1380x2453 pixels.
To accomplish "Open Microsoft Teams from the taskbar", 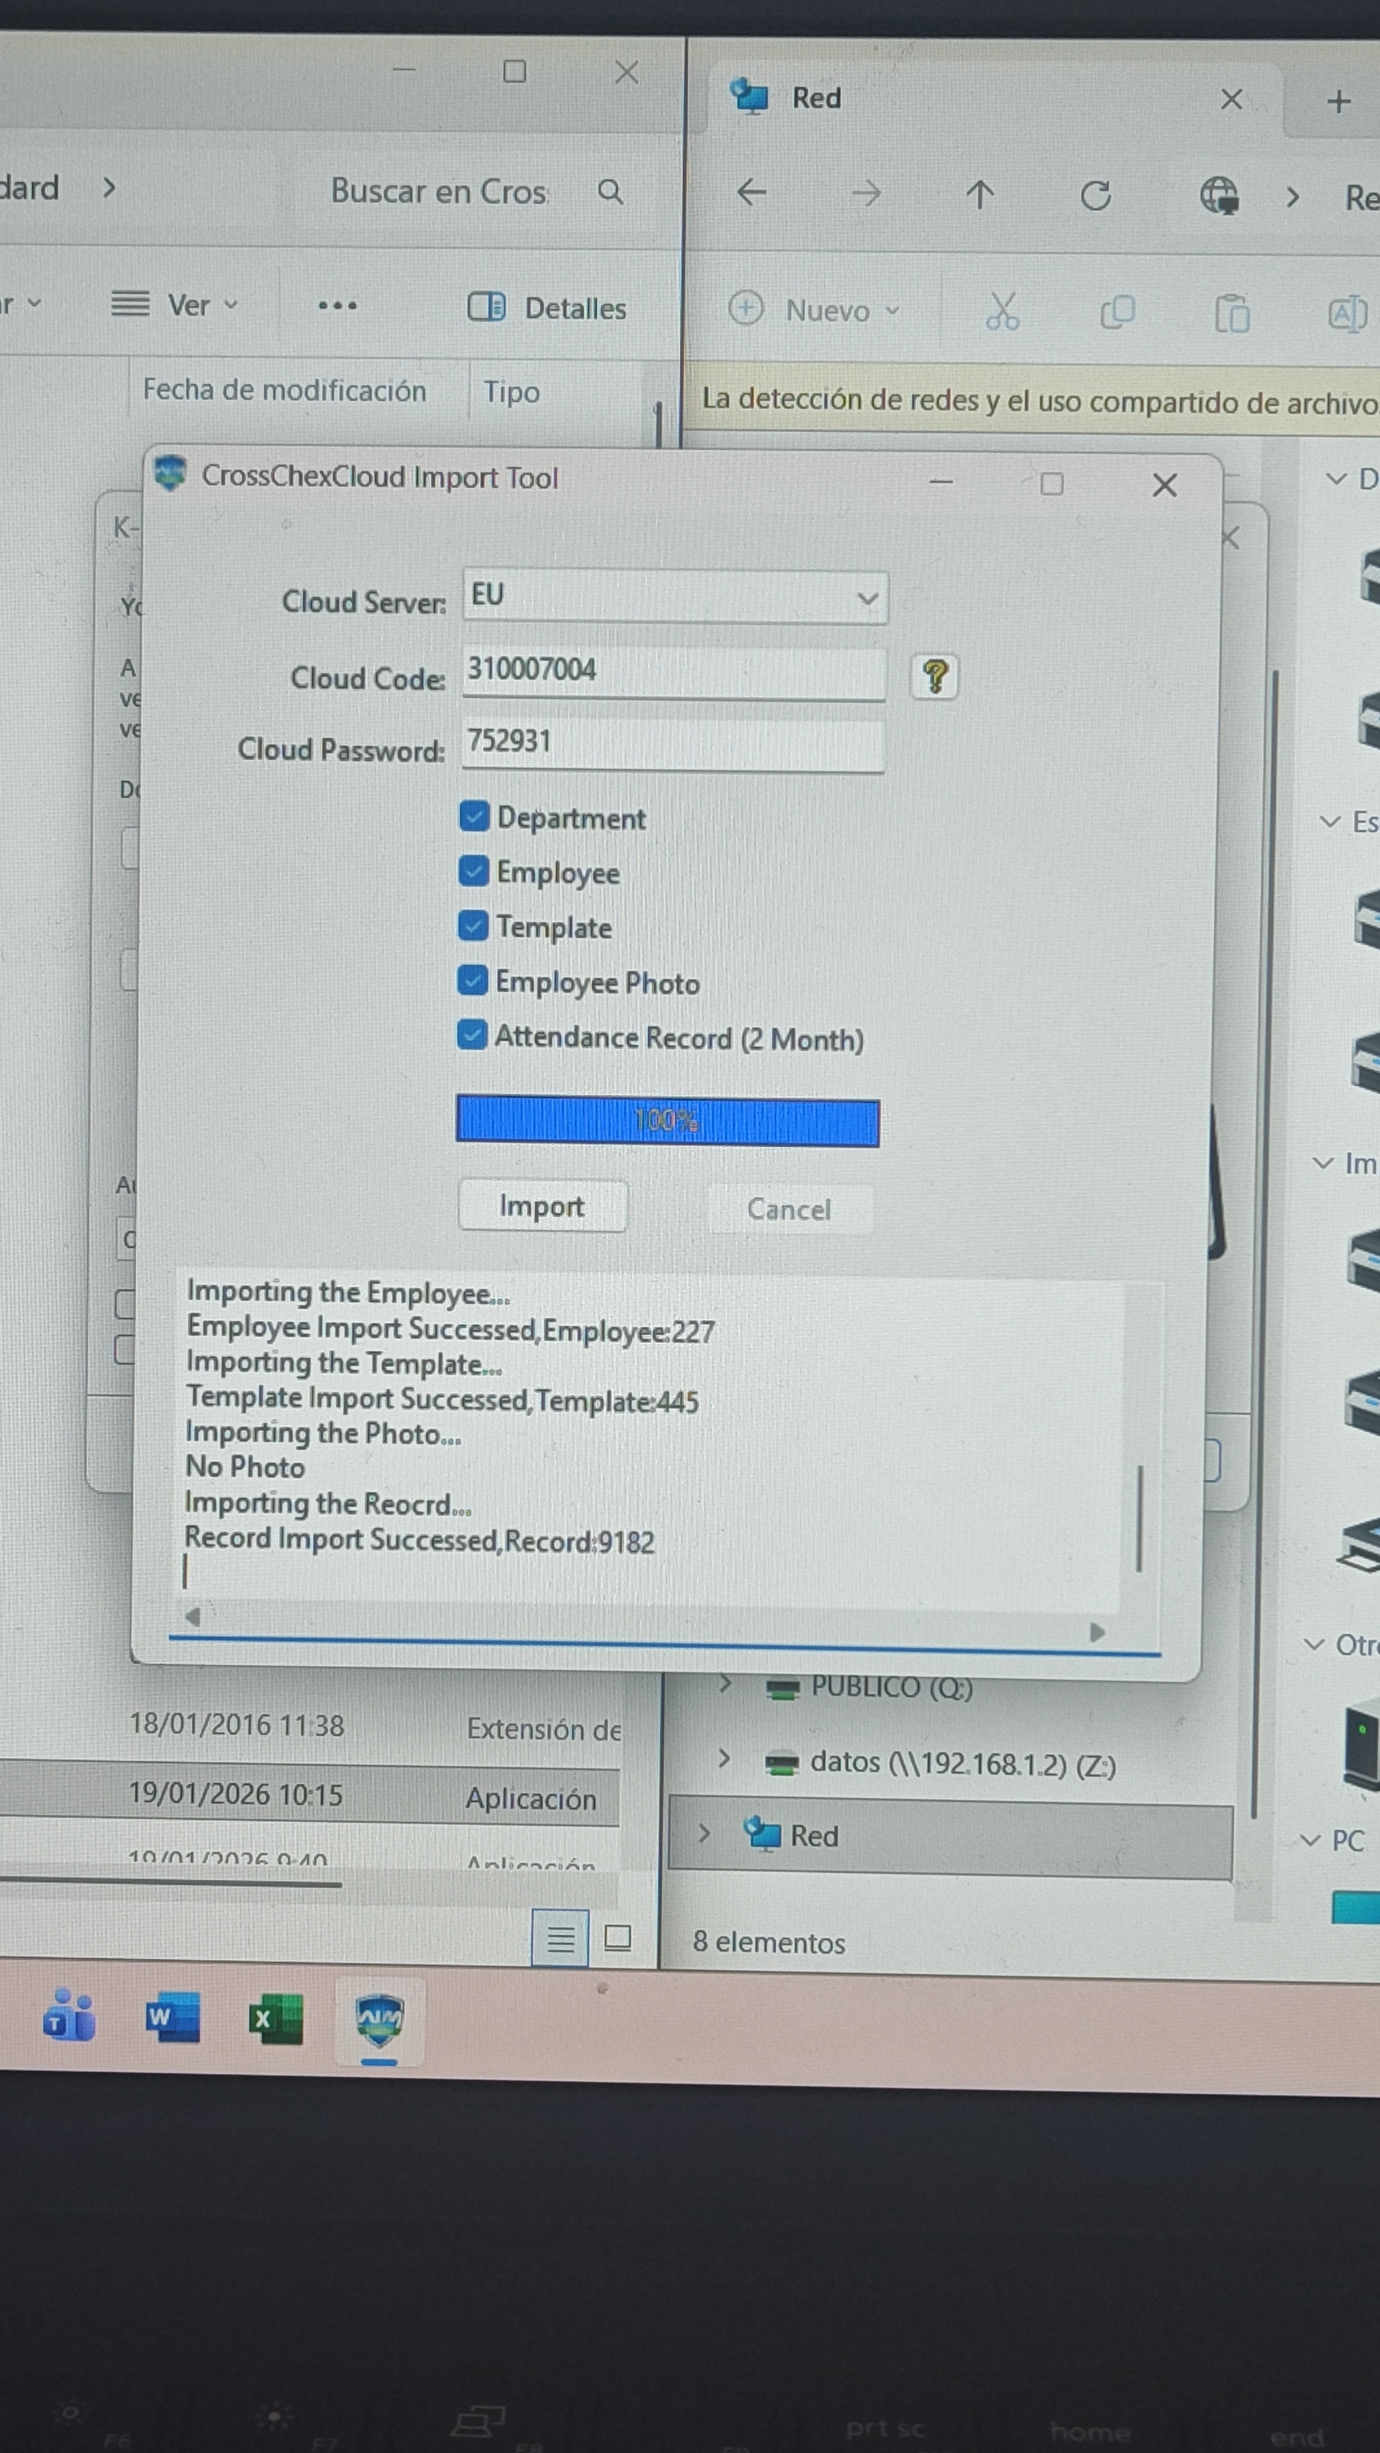I will [68, 2016].
